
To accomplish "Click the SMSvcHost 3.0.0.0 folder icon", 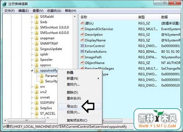I will pos(36,27).
